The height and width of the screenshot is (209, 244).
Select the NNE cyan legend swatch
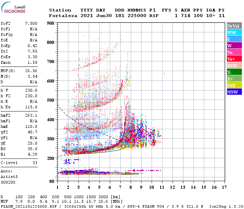tap(234, 32)
